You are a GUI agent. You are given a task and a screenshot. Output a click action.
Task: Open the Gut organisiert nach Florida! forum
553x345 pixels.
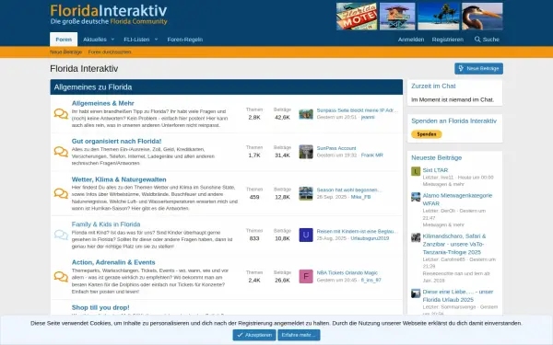(116, 141)
